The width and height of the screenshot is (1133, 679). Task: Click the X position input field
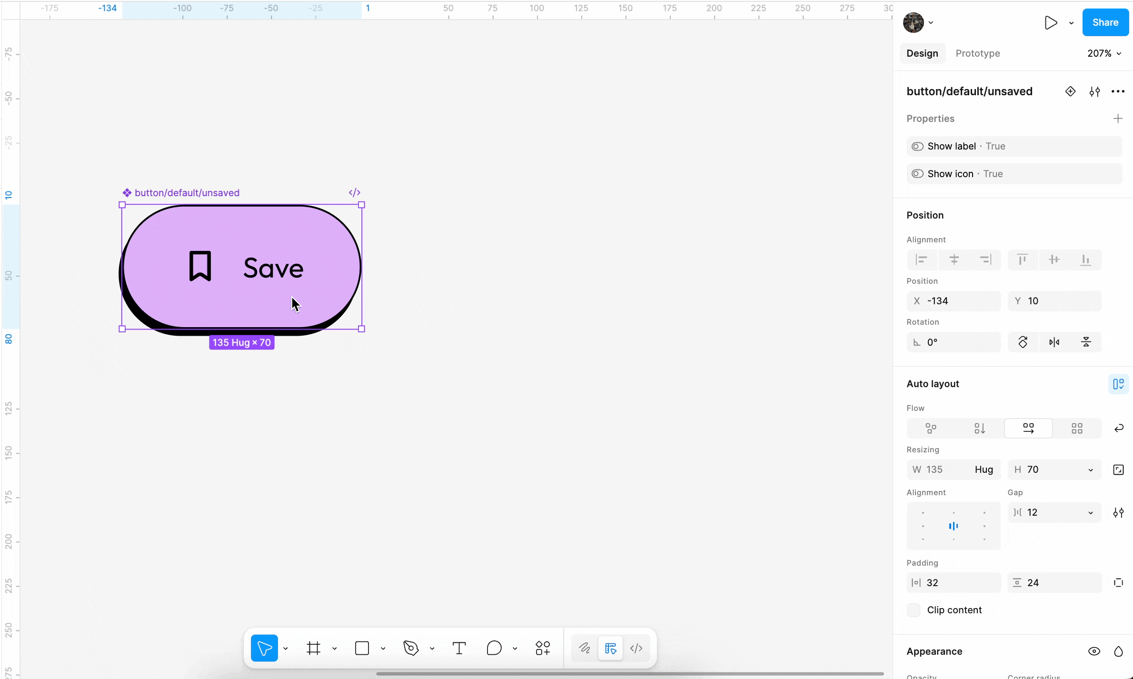[x=953, y=301]
